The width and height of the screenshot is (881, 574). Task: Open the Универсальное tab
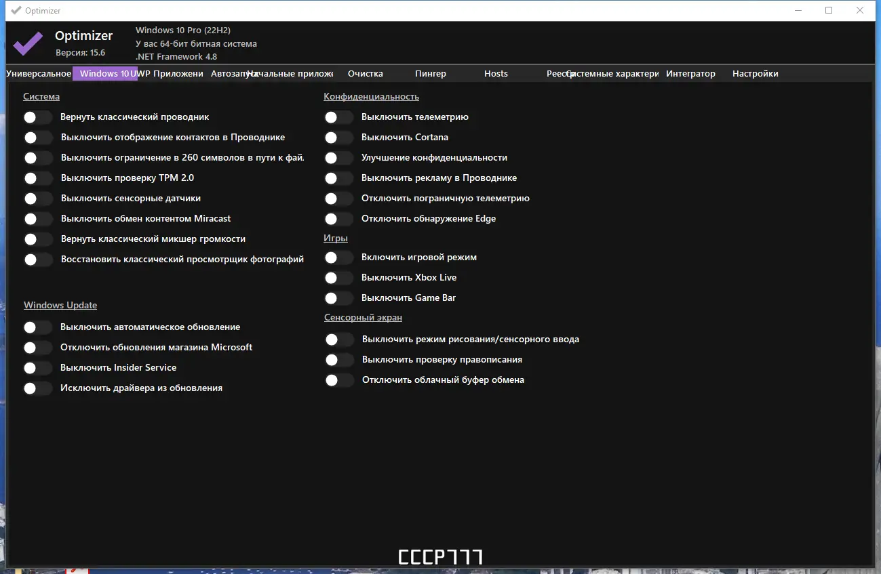point(39,73)
